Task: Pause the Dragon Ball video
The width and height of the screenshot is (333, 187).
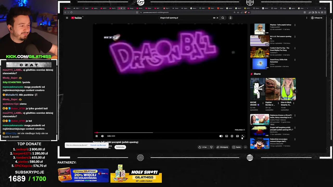Action: [x=97, y=136]
